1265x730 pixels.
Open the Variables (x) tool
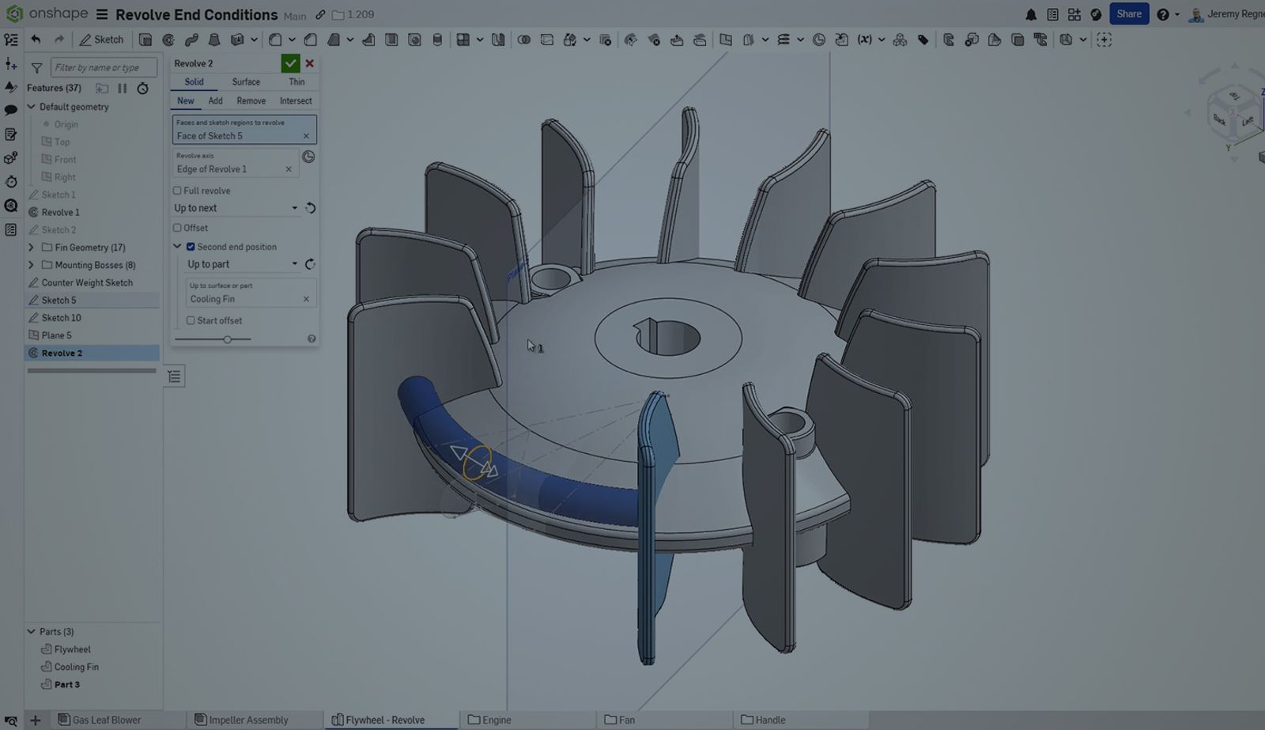[865, 40]
